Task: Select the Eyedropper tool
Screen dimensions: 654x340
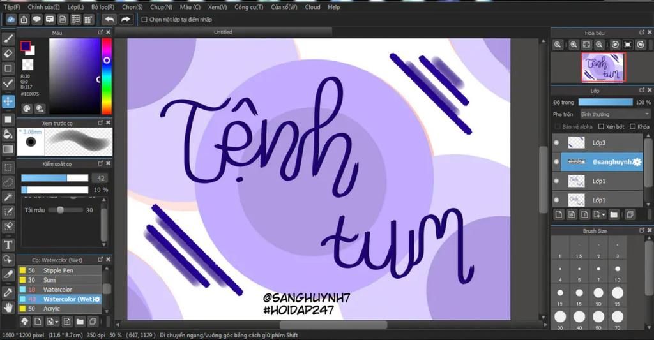Action: (x=8, y=292)
